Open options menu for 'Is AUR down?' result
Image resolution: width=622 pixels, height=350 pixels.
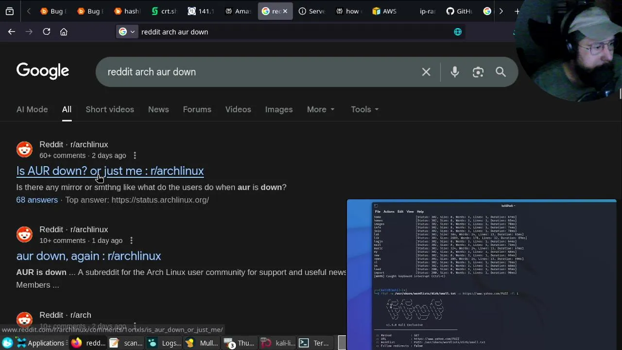[135, 156]
